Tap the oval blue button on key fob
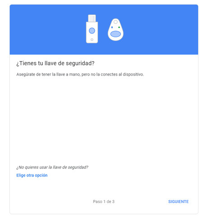Viewport: 203px width, 217px height. (115, 34)
